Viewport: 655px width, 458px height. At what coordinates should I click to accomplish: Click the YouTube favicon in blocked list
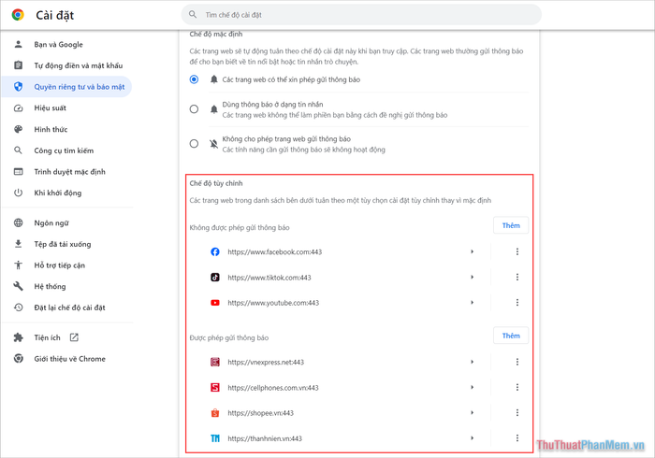215,303
